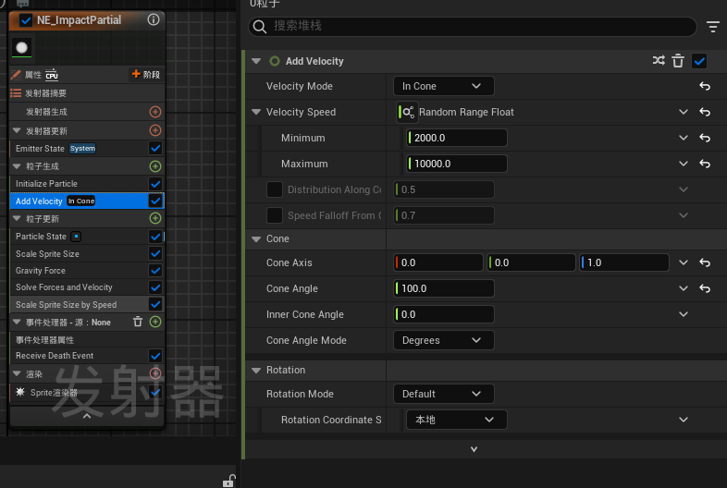Click the white sphere emitter thumbnail
The width and height of the screenshot is (727, 488).
(21, 47)
